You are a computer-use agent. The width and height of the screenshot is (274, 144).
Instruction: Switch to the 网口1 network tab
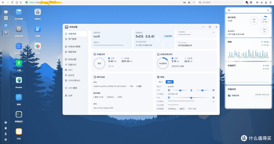click(161, 82)
